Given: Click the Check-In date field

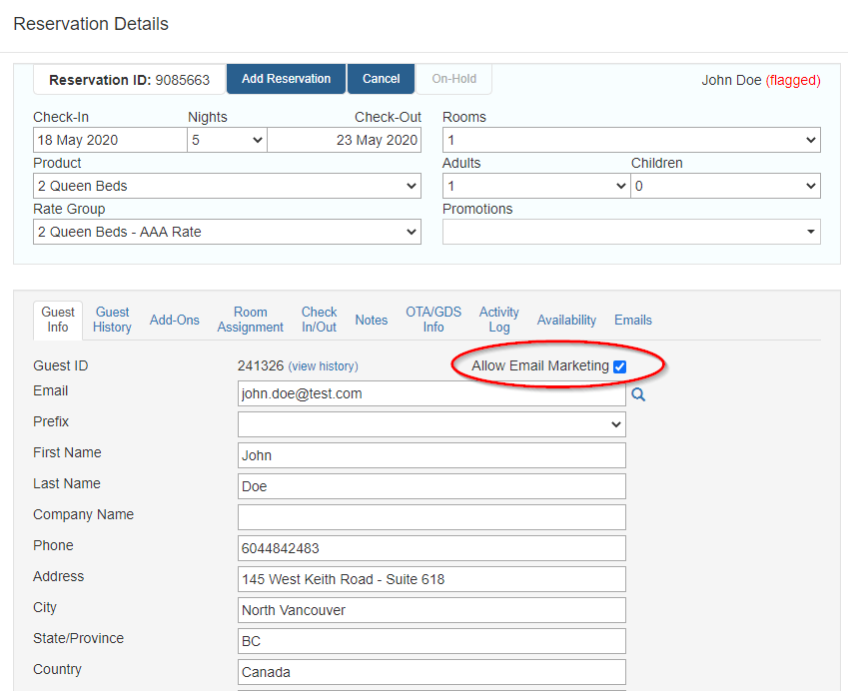Looking at the screenshot, I should (109, 140).
